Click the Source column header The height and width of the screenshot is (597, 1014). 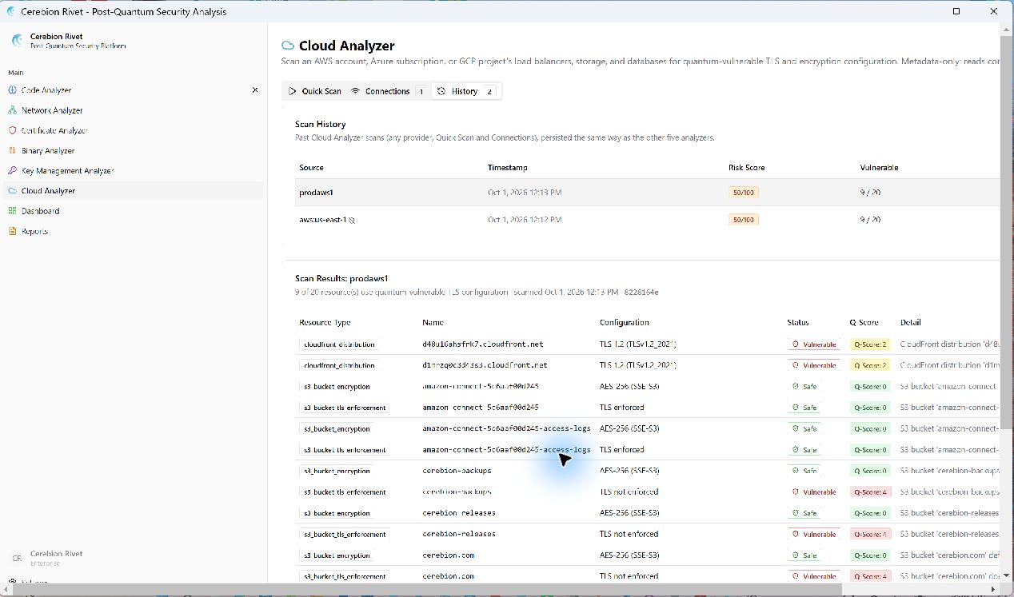point(311,168)
